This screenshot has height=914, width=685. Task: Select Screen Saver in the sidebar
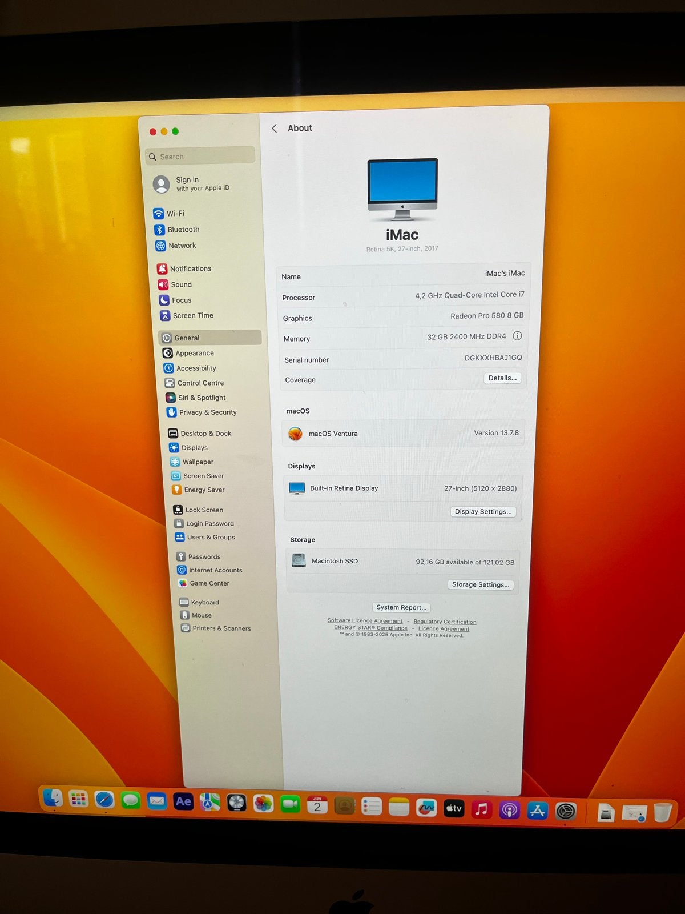coord(198,475)
